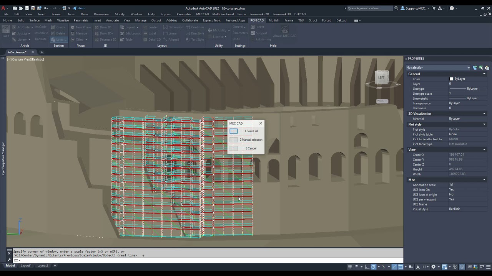Click the Help question mark icon

pos(452,8)
